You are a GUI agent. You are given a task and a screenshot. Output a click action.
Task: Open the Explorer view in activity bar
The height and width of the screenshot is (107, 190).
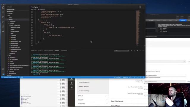pos(3,7)
